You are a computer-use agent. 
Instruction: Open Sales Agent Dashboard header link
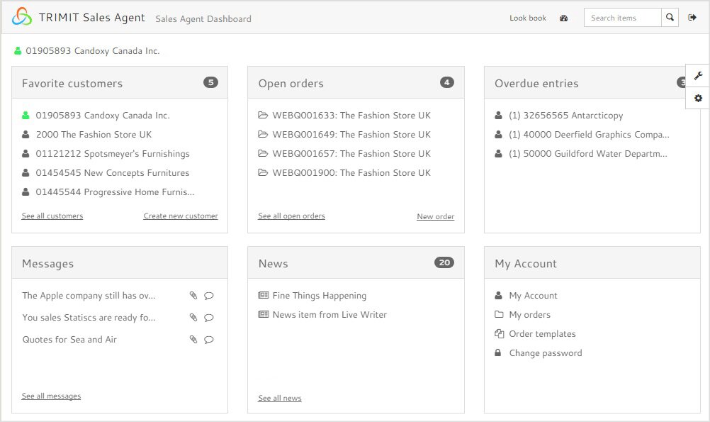pos(203,19)
